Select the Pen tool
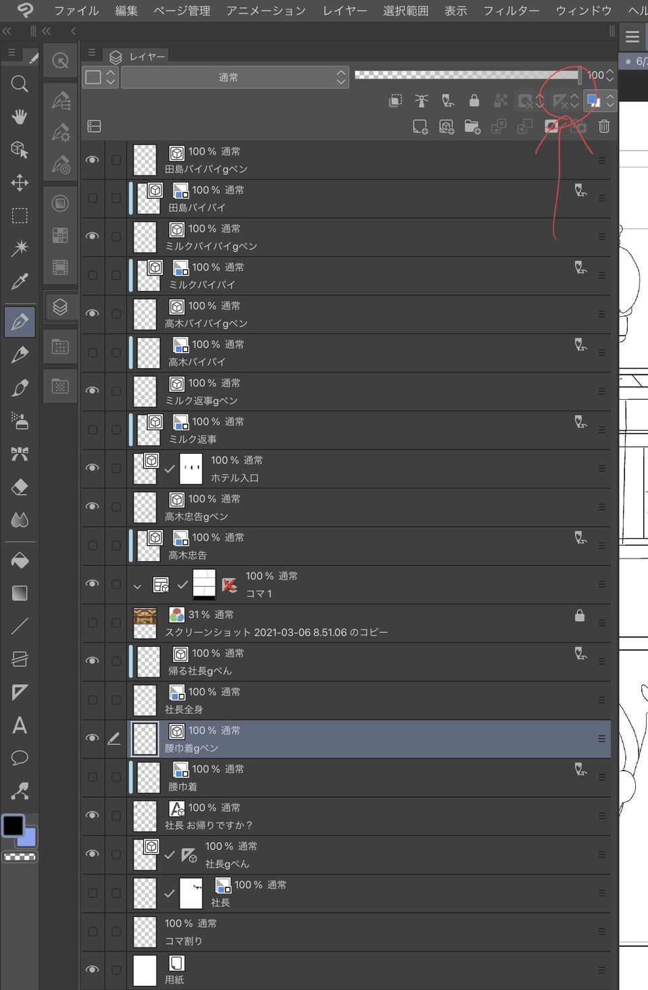648x990 pixels. click(x=20, y=321)
